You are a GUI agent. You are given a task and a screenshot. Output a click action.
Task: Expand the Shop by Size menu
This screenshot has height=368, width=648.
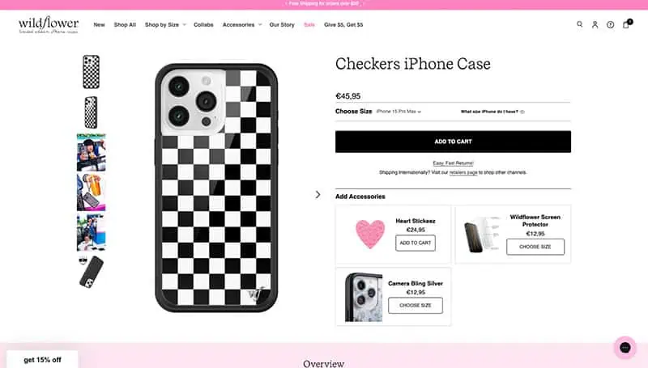click(x=165, y=25)
